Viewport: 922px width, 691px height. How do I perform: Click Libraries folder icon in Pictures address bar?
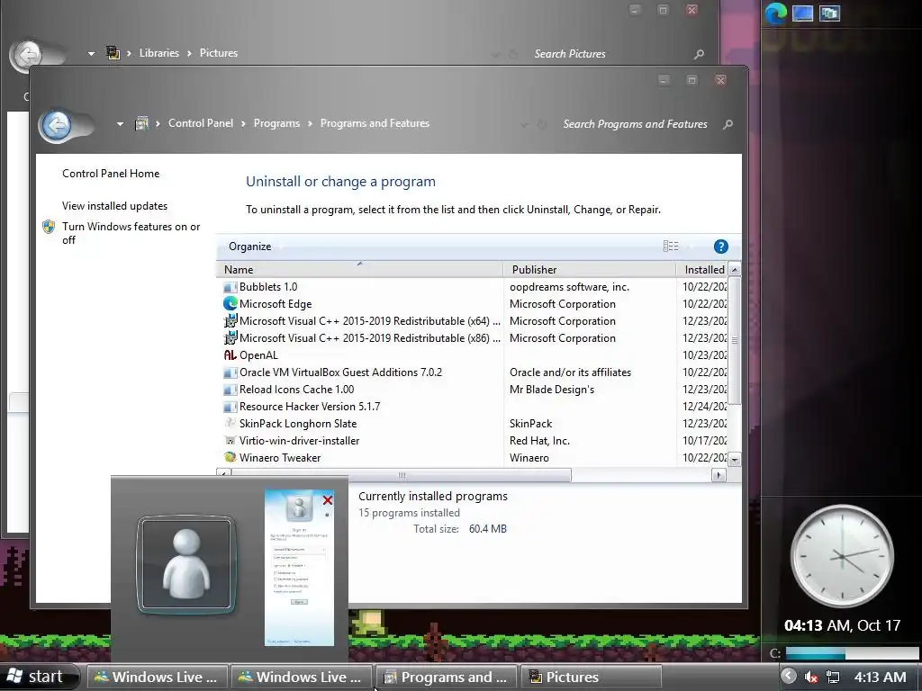pyautogui.click(x=113, y=53)
